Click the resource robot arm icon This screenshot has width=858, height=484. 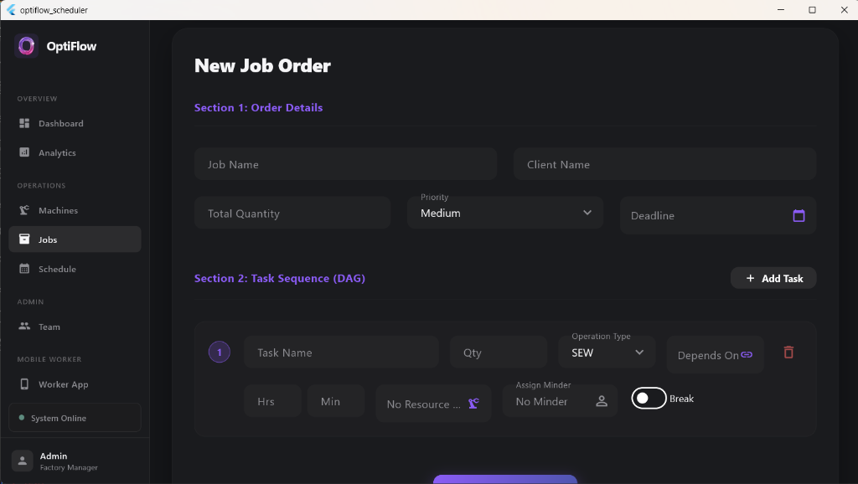pos(474,404)
